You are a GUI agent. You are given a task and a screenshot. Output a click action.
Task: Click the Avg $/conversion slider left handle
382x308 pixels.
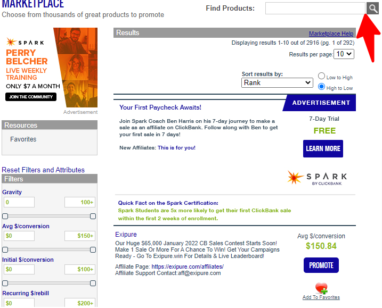tap(5, 249)
